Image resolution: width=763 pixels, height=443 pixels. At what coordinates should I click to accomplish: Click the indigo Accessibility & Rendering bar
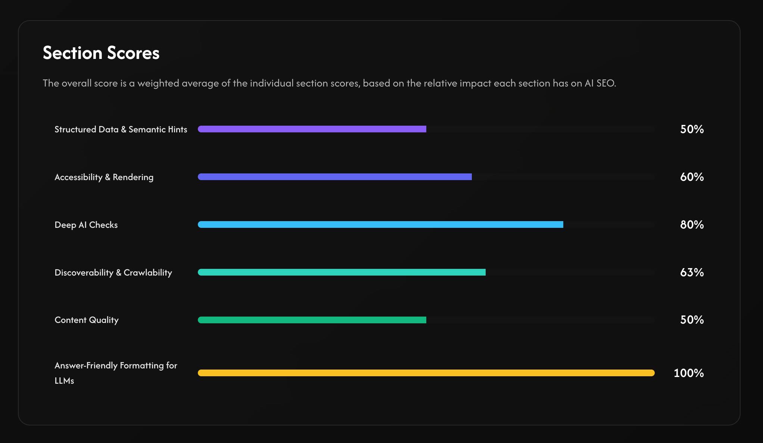point(335,177)
